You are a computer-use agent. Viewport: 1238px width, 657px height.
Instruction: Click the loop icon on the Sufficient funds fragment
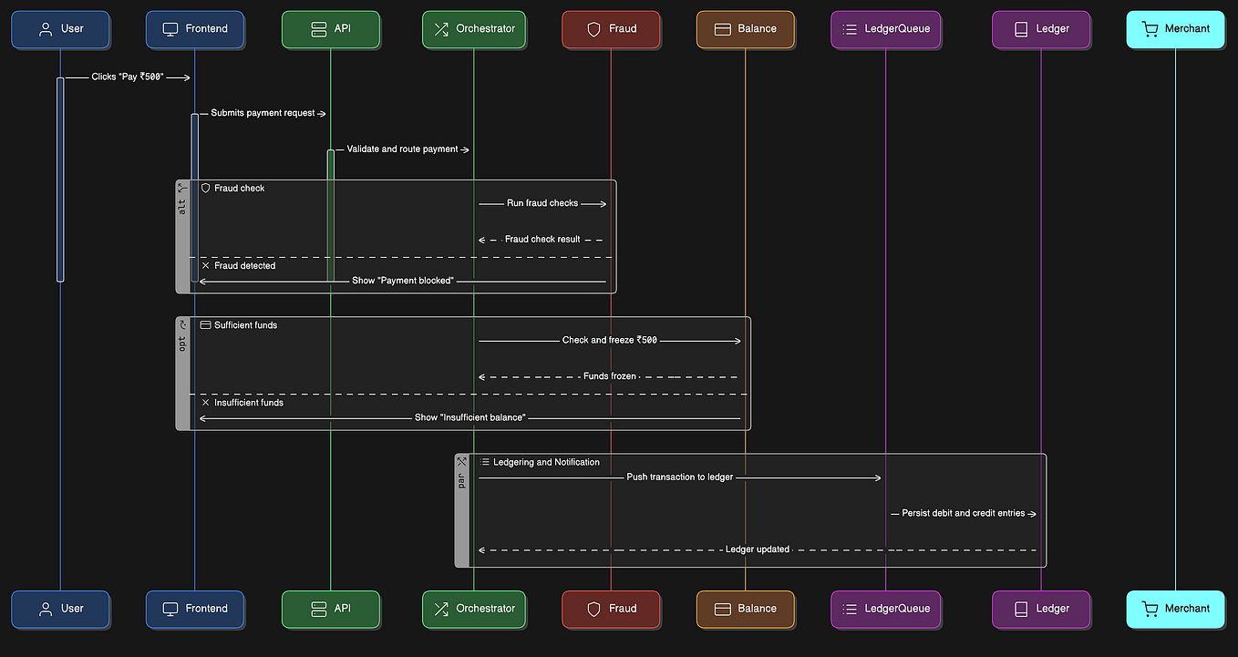tap(183, 324)
